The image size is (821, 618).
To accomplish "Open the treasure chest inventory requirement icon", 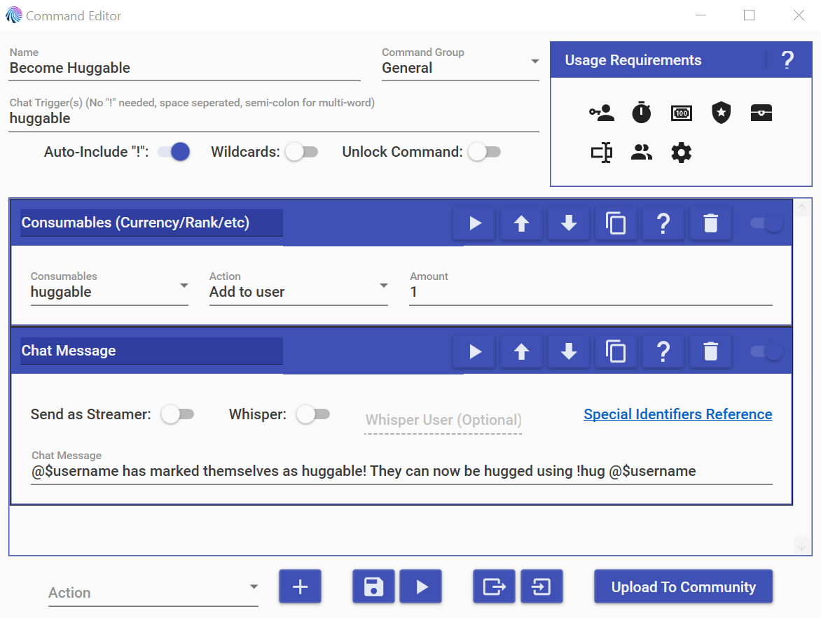I will (x=761, y=113).
